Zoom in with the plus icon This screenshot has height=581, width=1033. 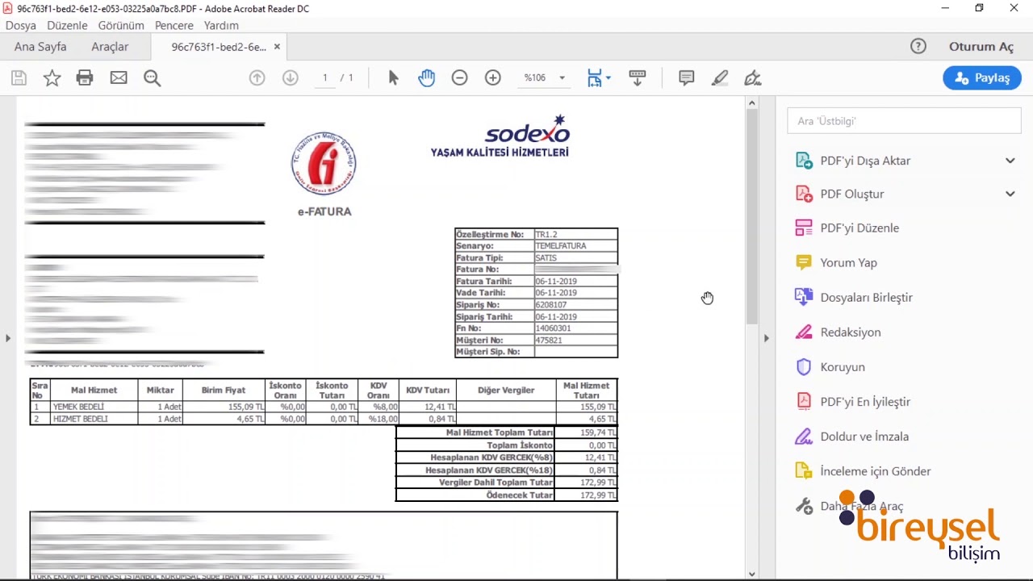tap(493, 78)
